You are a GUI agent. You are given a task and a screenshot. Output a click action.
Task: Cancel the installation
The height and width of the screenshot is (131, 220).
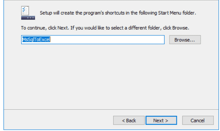[x=198, y=120]
